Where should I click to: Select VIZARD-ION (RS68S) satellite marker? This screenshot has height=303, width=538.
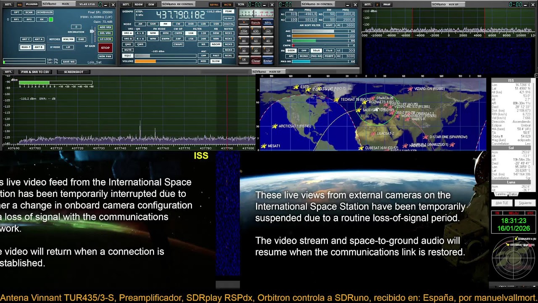point(410,89)
